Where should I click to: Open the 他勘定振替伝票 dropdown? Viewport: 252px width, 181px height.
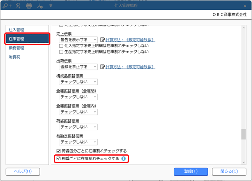tap(78, 142)
